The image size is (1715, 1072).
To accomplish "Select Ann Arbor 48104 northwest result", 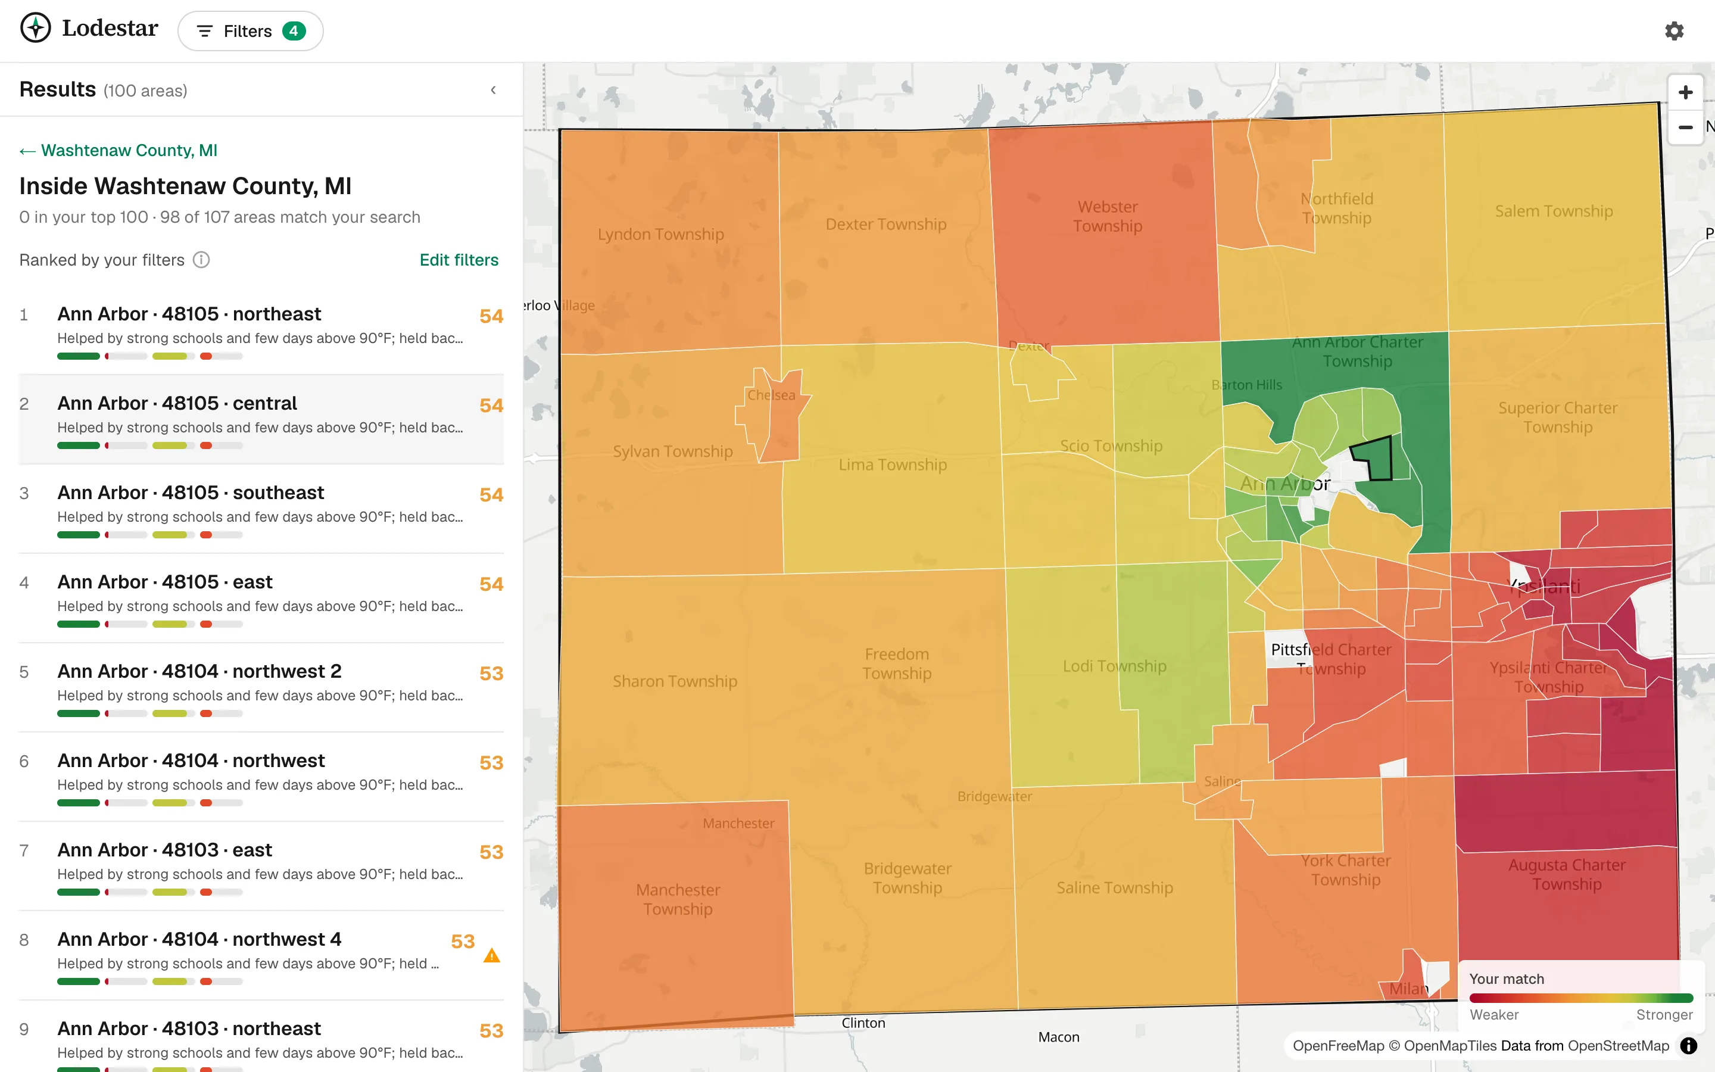I will tap(261, 777).
